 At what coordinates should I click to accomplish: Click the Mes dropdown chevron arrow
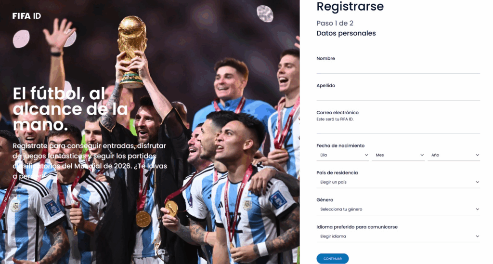[422, 155]
